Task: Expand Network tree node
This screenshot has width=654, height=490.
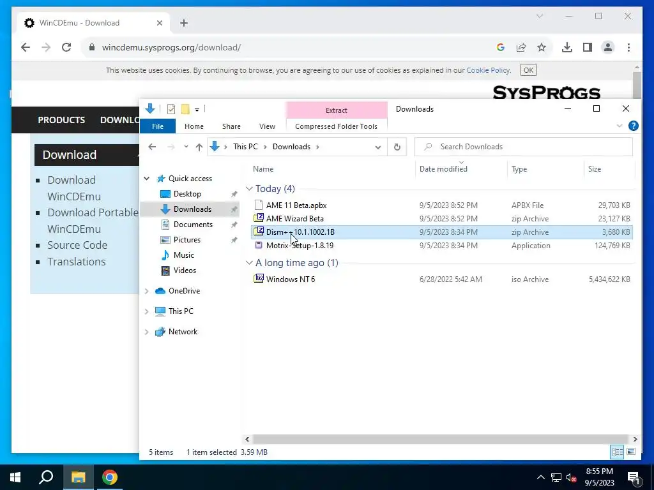Action: click(x=147, y=332)
